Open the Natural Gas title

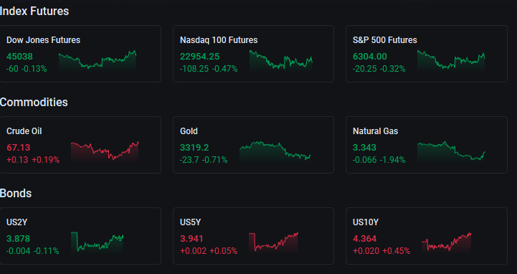pos(375,131)
